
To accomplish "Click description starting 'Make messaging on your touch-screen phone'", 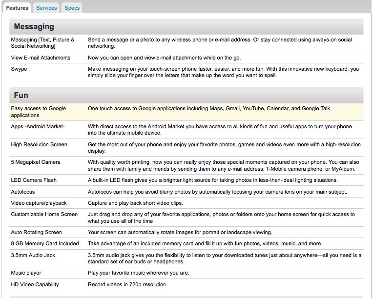I will (x=224, y=72).
